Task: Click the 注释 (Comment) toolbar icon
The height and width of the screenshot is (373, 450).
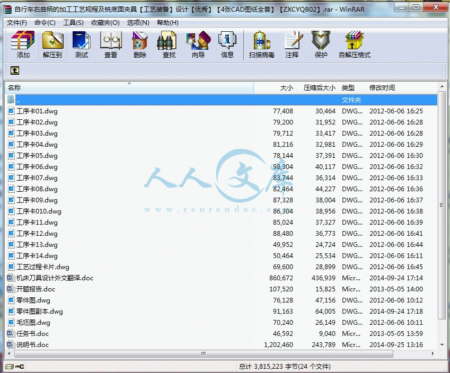Action: [x=293, y=40]
